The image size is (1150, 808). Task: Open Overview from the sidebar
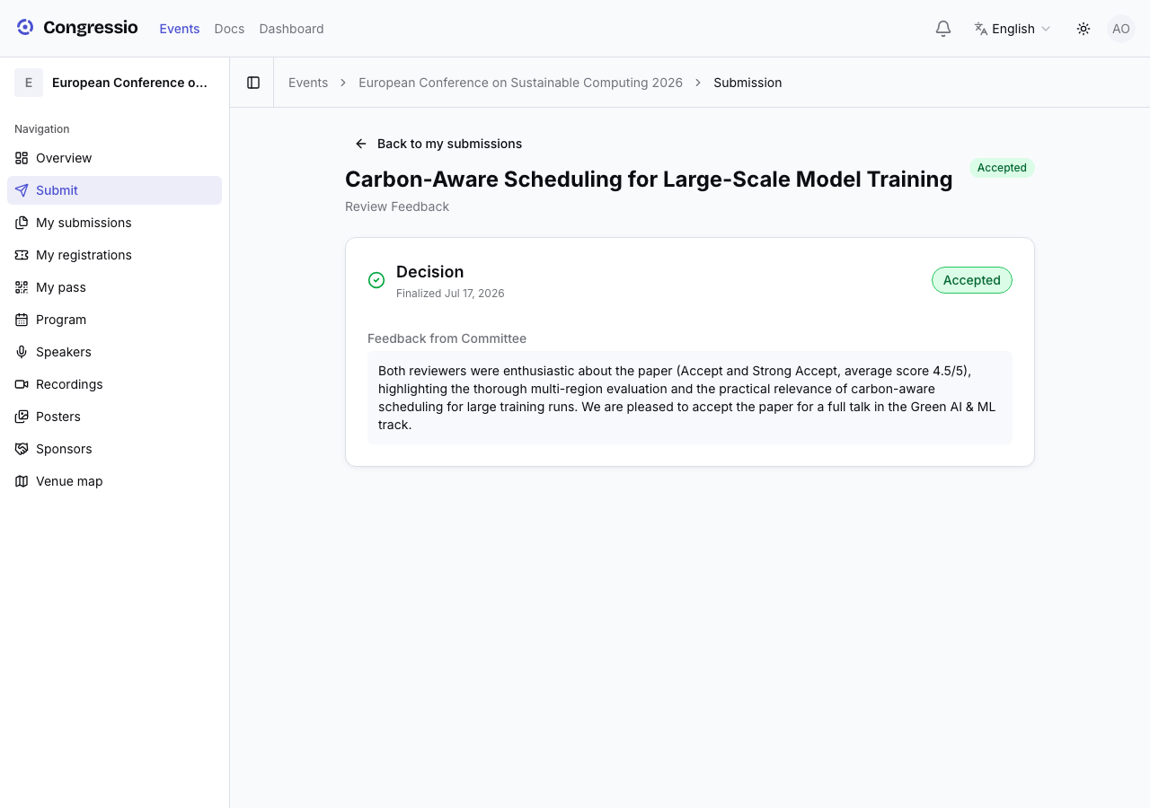[115, 158]
